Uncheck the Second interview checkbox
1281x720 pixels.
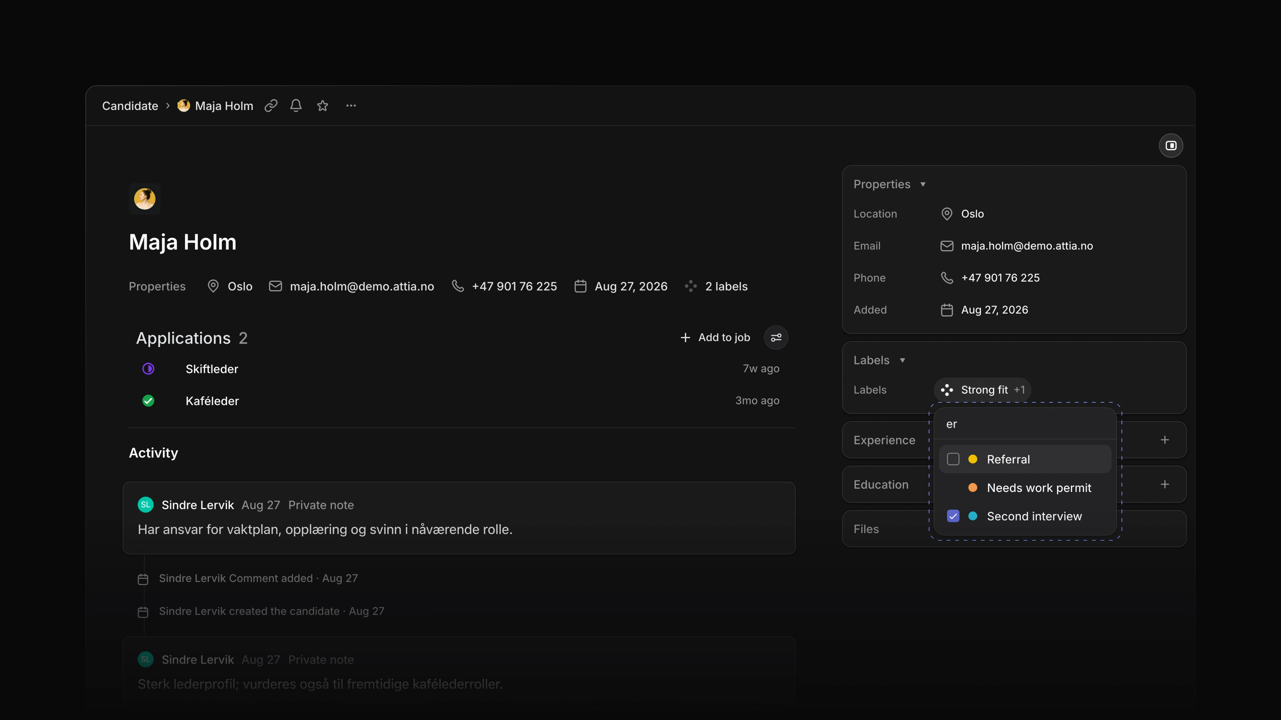953,516
